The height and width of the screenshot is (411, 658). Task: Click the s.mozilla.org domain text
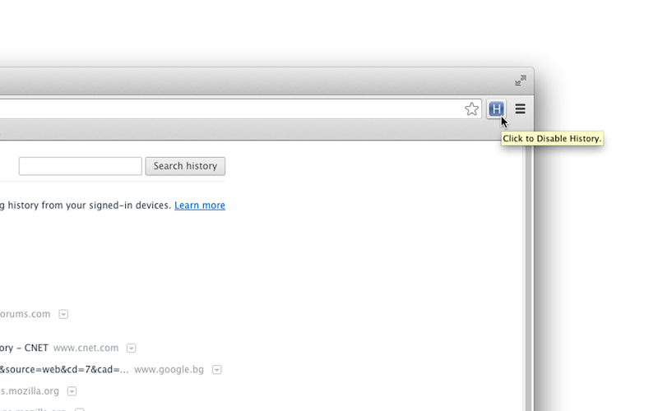tap(30, 391)
